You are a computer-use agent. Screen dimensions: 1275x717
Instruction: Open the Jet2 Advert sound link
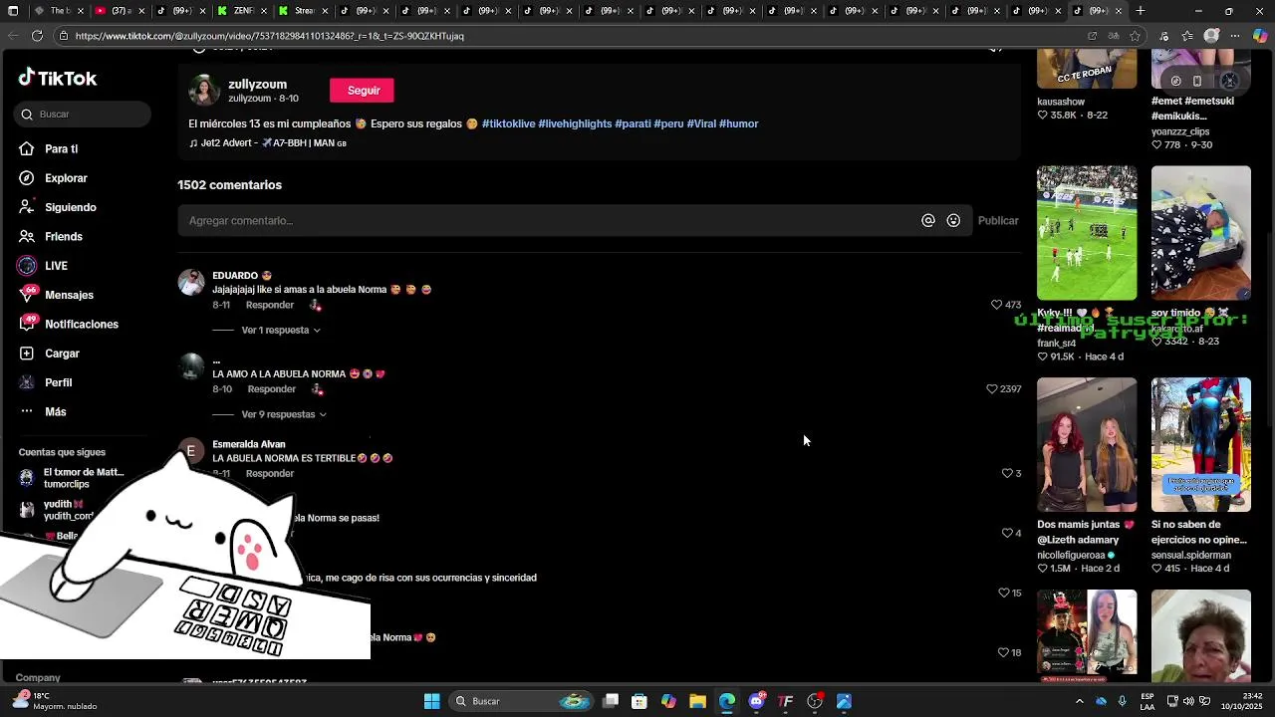click(x=268, y=143)
